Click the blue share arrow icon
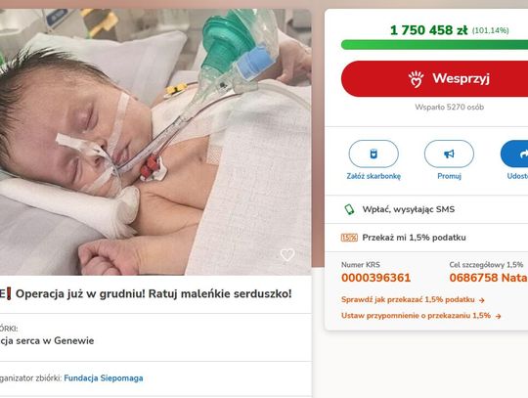The height and width of the screenshot is (398, 528). coord(523,154)
